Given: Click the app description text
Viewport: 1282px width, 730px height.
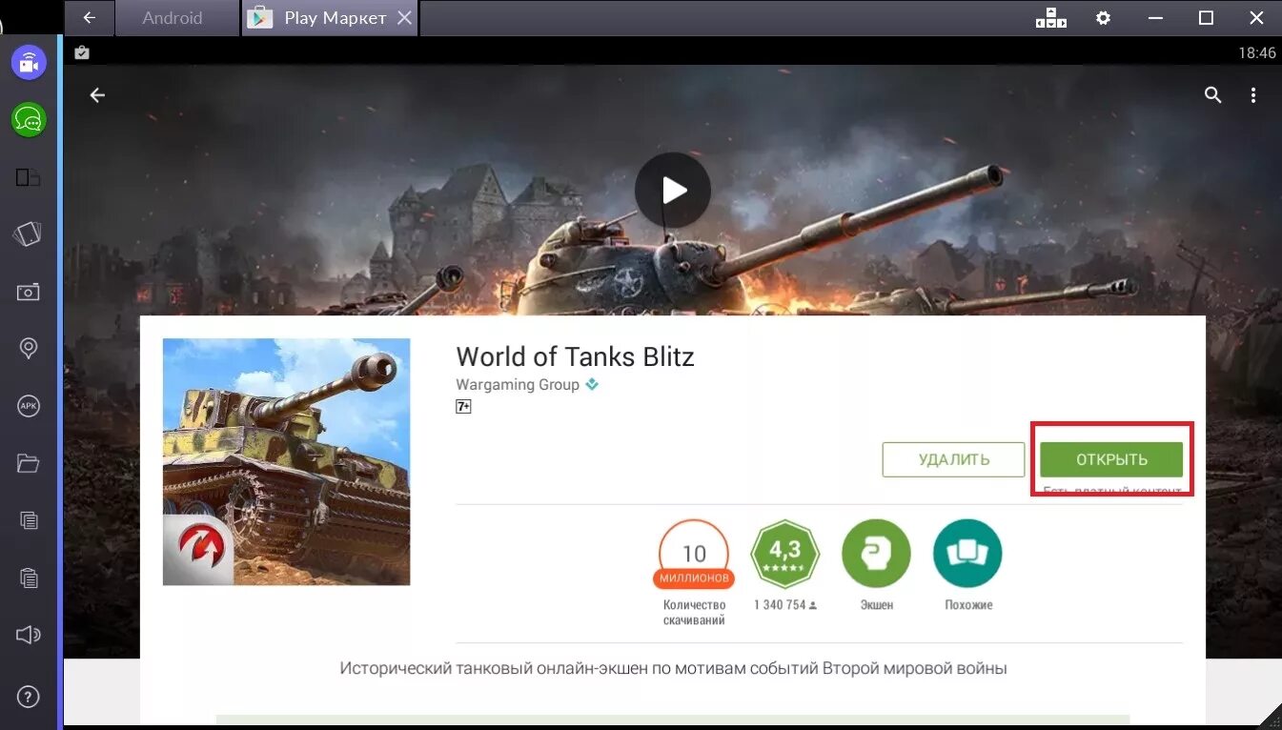Looking at the screenshot, I should coord(673,669).
